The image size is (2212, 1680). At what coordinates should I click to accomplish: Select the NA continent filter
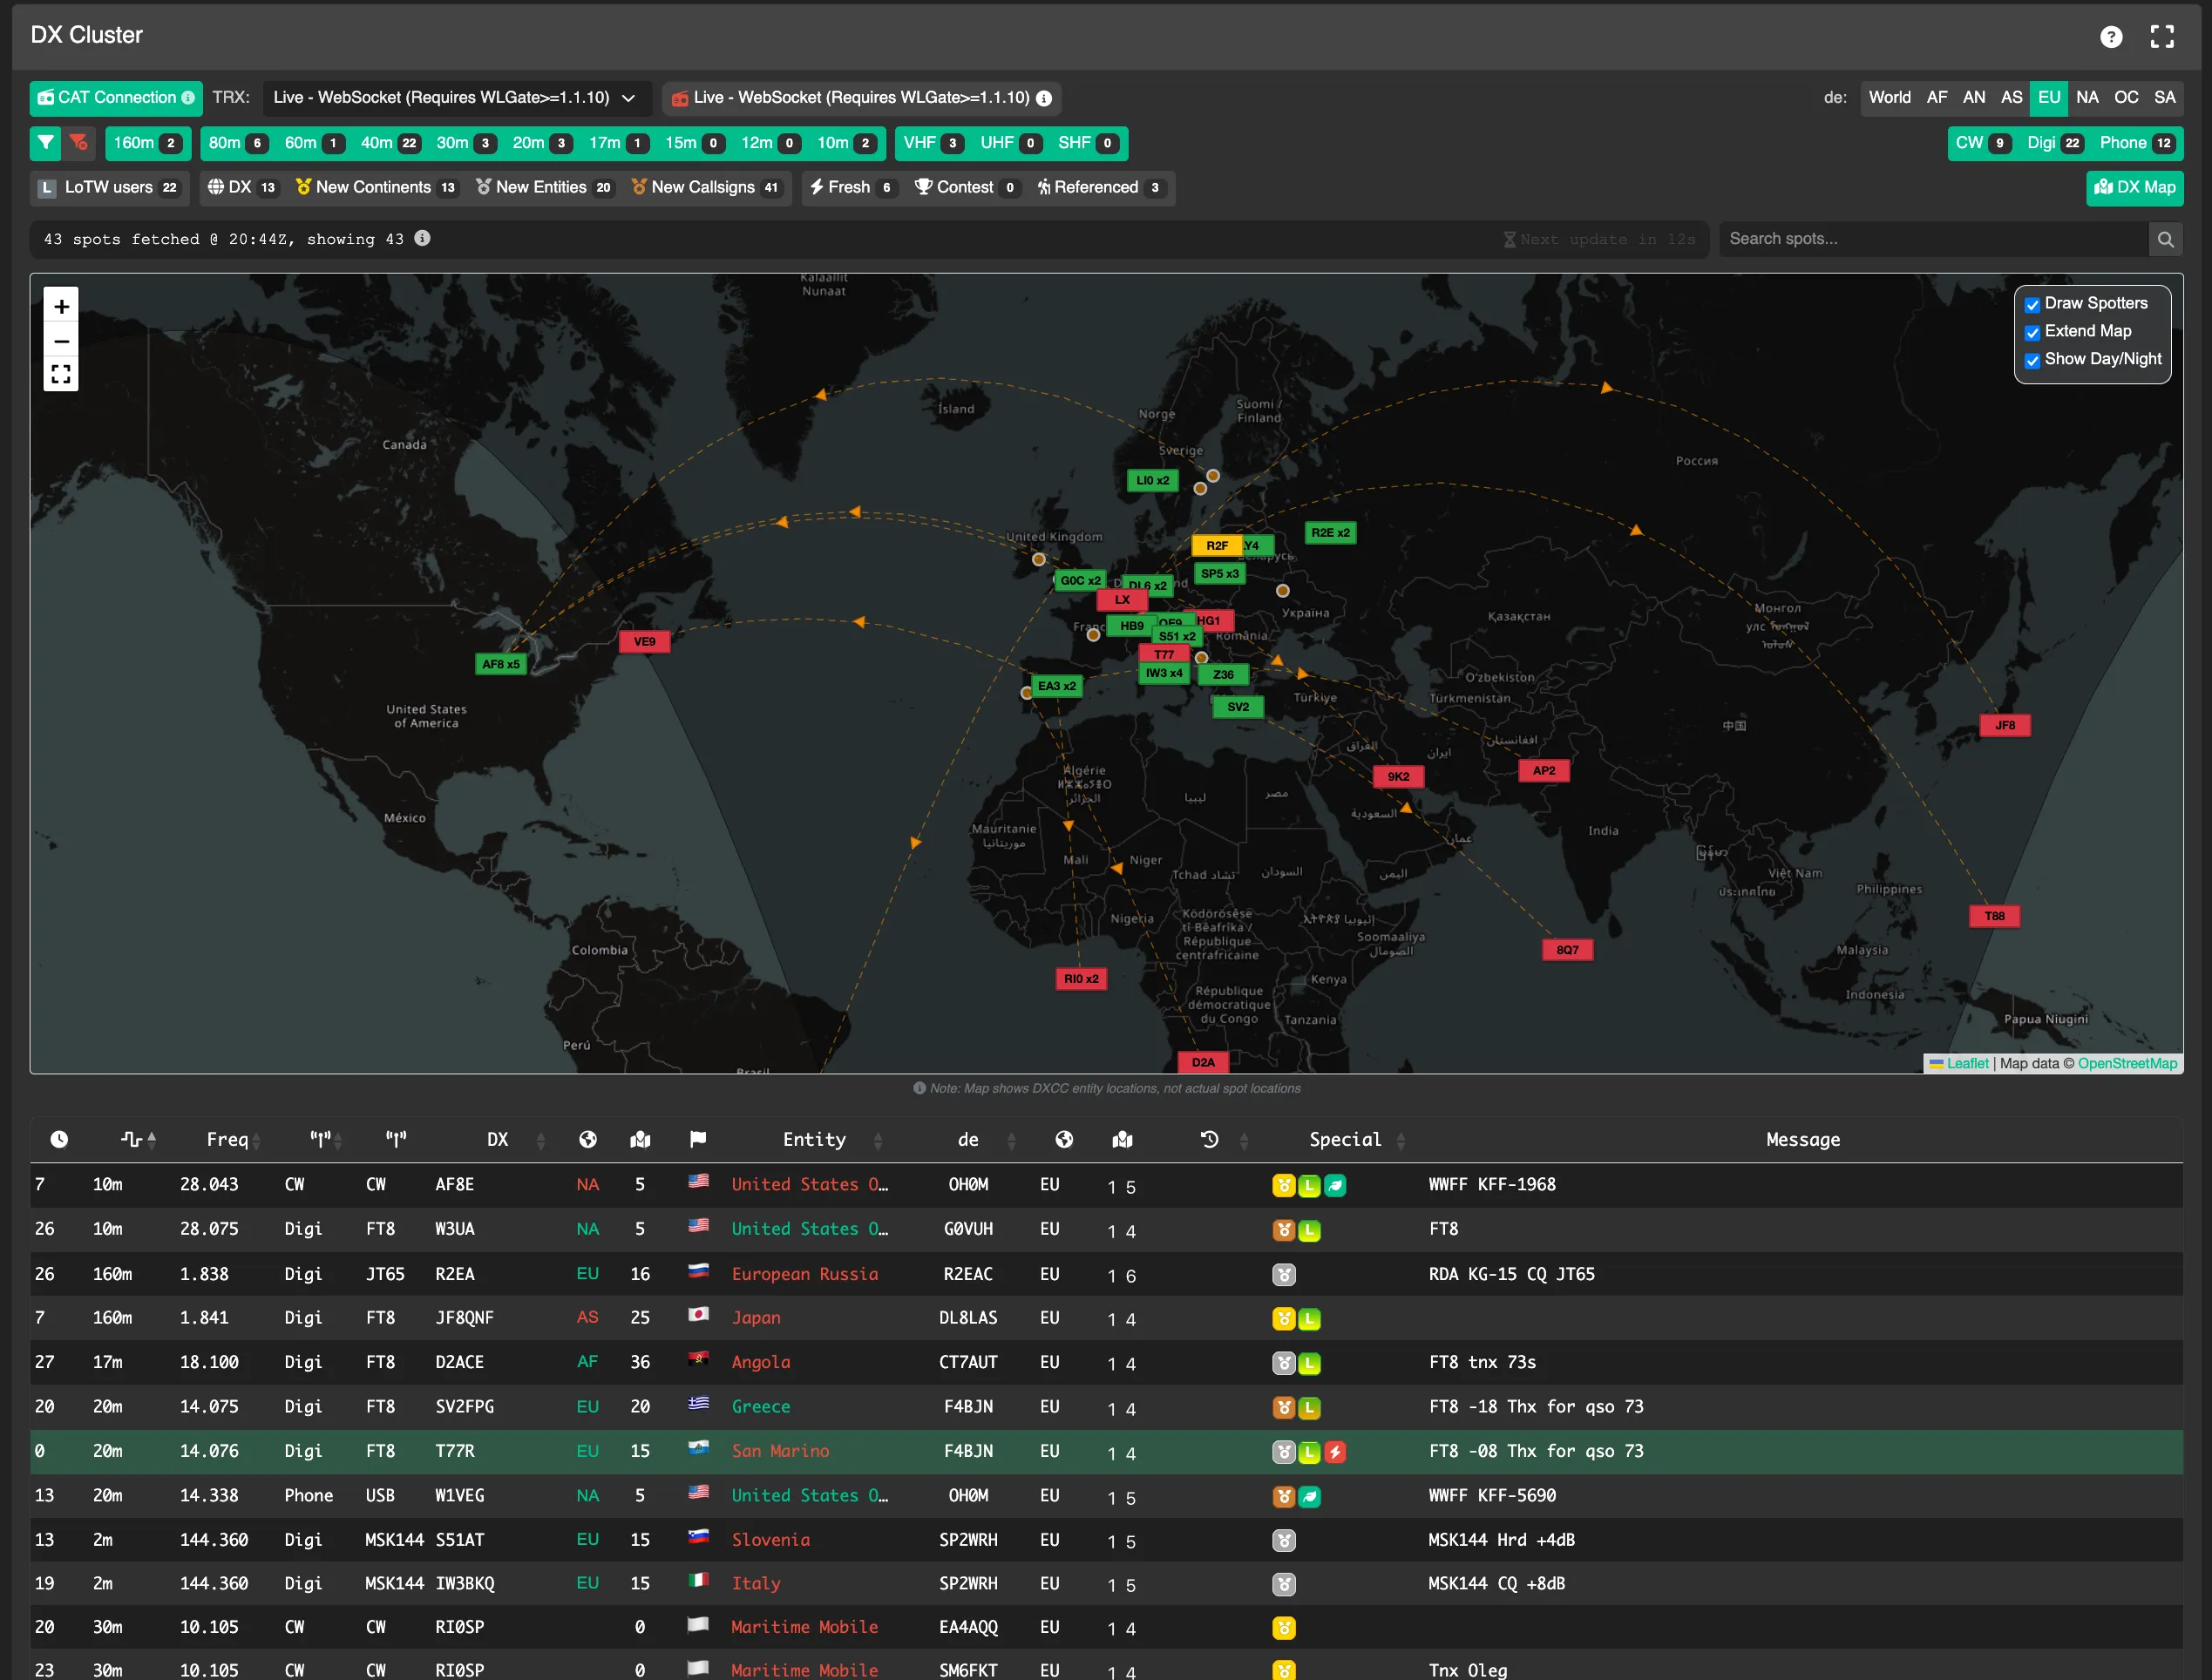(x=2087, y=98)
